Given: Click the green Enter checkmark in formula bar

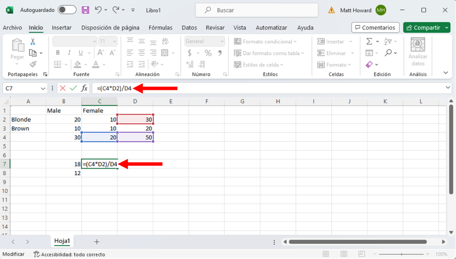Looking at the screenshot, I should 73,88.
